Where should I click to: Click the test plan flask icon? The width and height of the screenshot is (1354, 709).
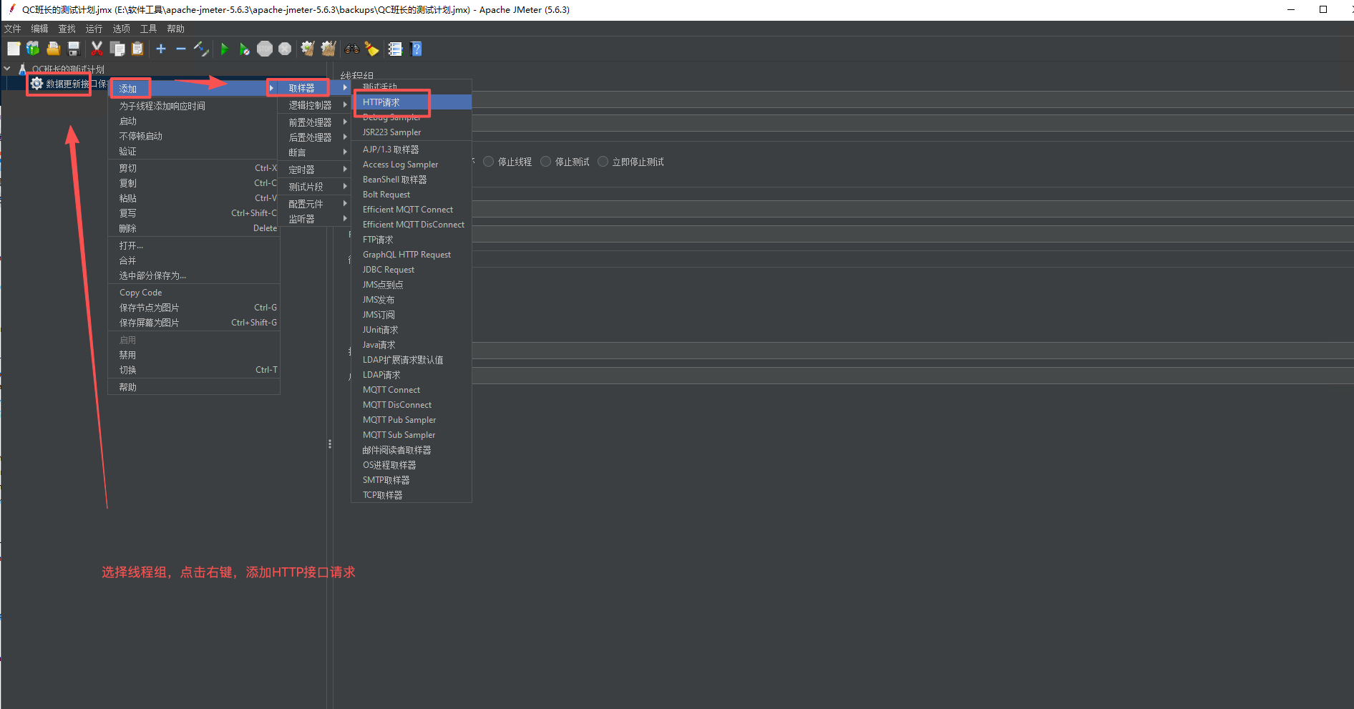[22, 69]
